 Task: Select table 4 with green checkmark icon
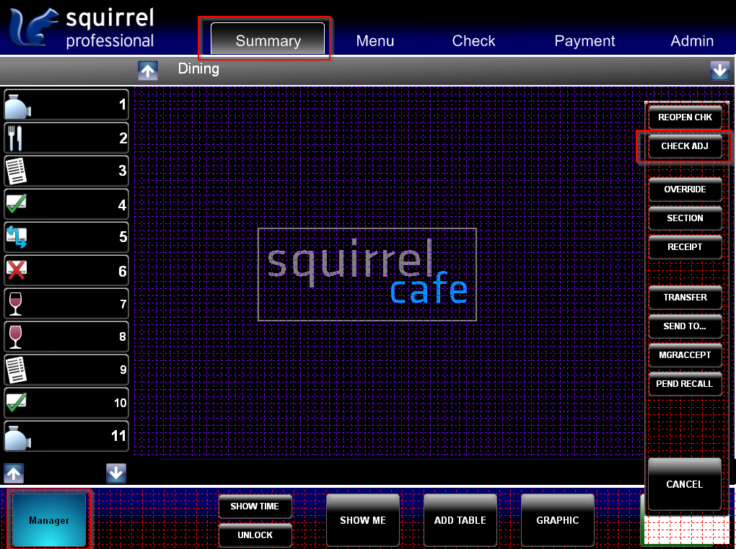66,204
